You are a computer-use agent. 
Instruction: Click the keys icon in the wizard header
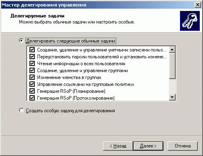coord(190,21)
